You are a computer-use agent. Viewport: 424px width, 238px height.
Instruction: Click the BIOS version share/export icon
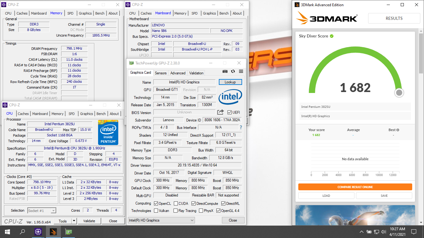tap(220, 112)
